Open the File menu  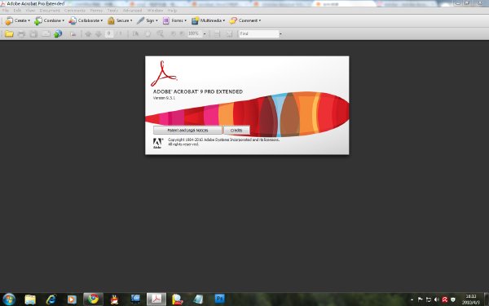coord(6,11)
